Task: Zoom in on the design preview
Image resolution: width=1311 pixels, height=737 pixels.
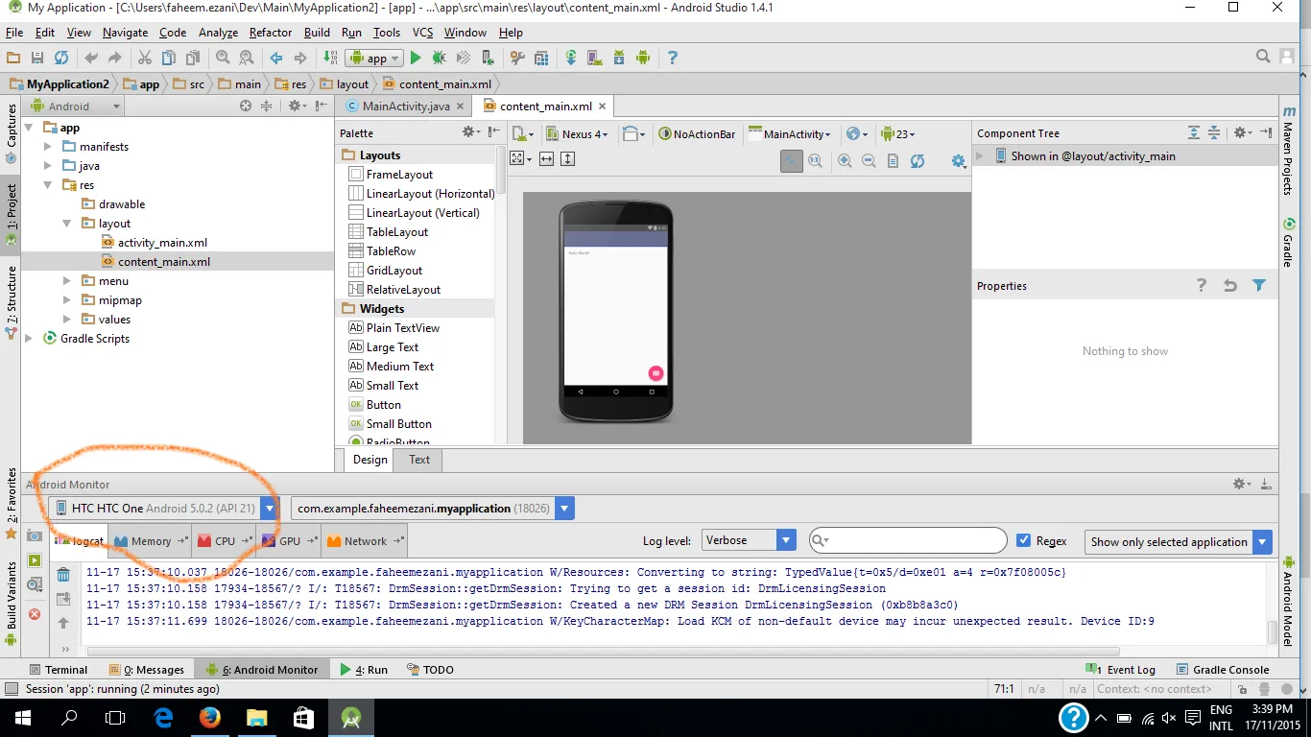Action: [x=845, y=161]
